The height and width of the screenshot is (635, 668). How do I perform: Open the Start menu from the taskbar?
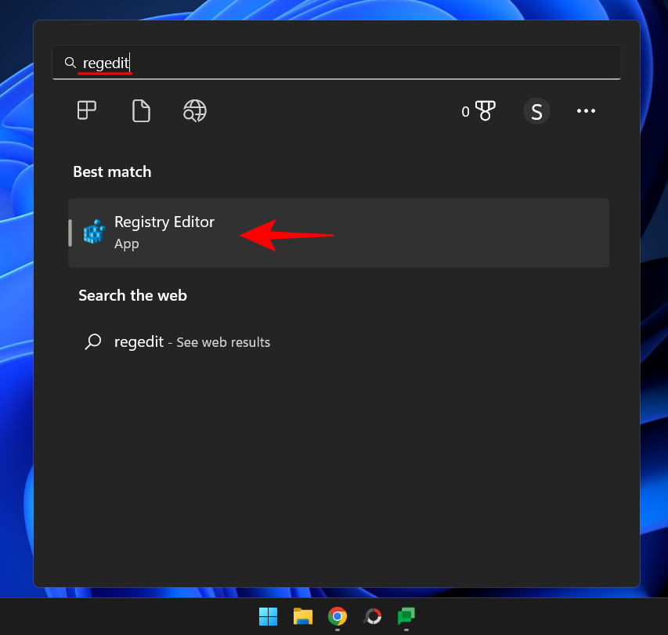pyautogui.click(x=267, y=617)
